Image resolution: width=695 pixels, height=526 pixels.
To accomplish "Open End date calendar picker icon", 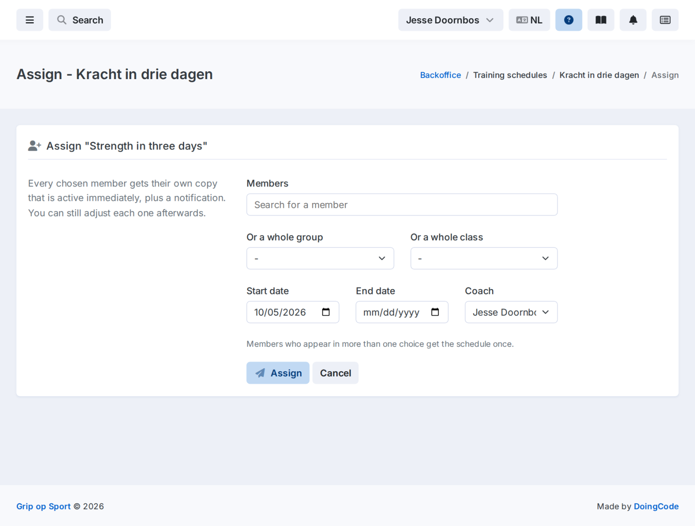I will 435,312.
